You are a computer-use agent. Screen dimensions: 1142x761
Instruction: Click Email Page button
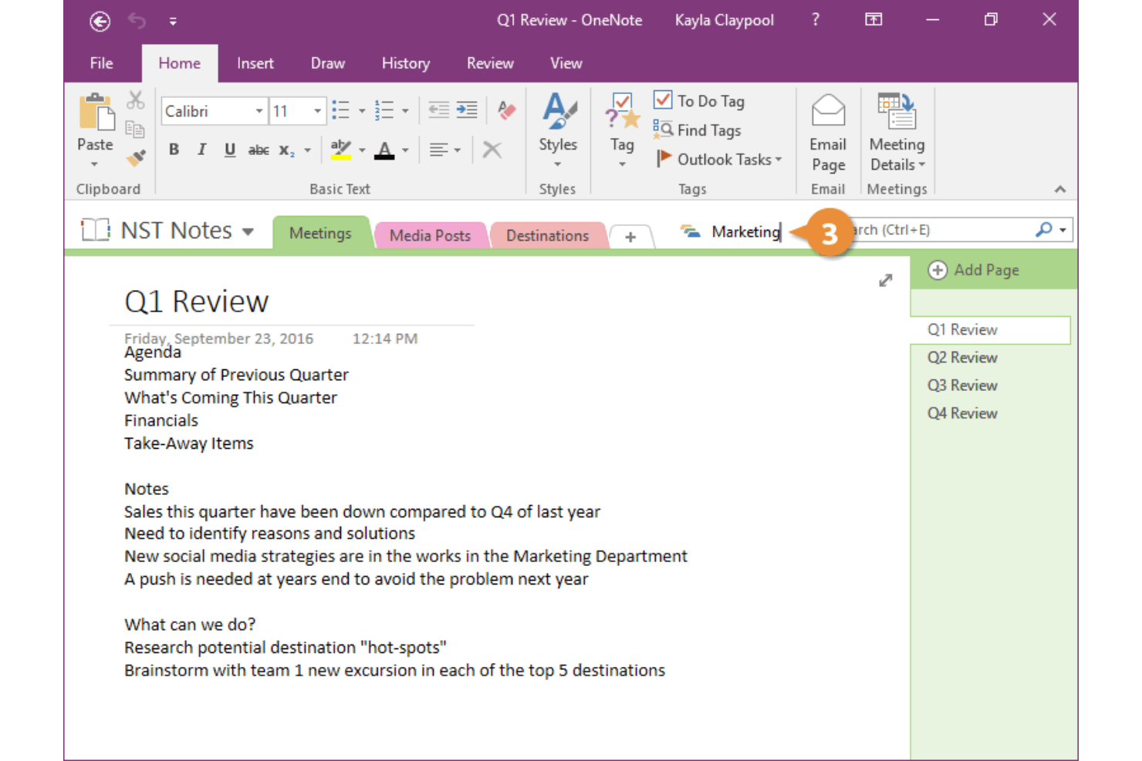tap(828, 133)
